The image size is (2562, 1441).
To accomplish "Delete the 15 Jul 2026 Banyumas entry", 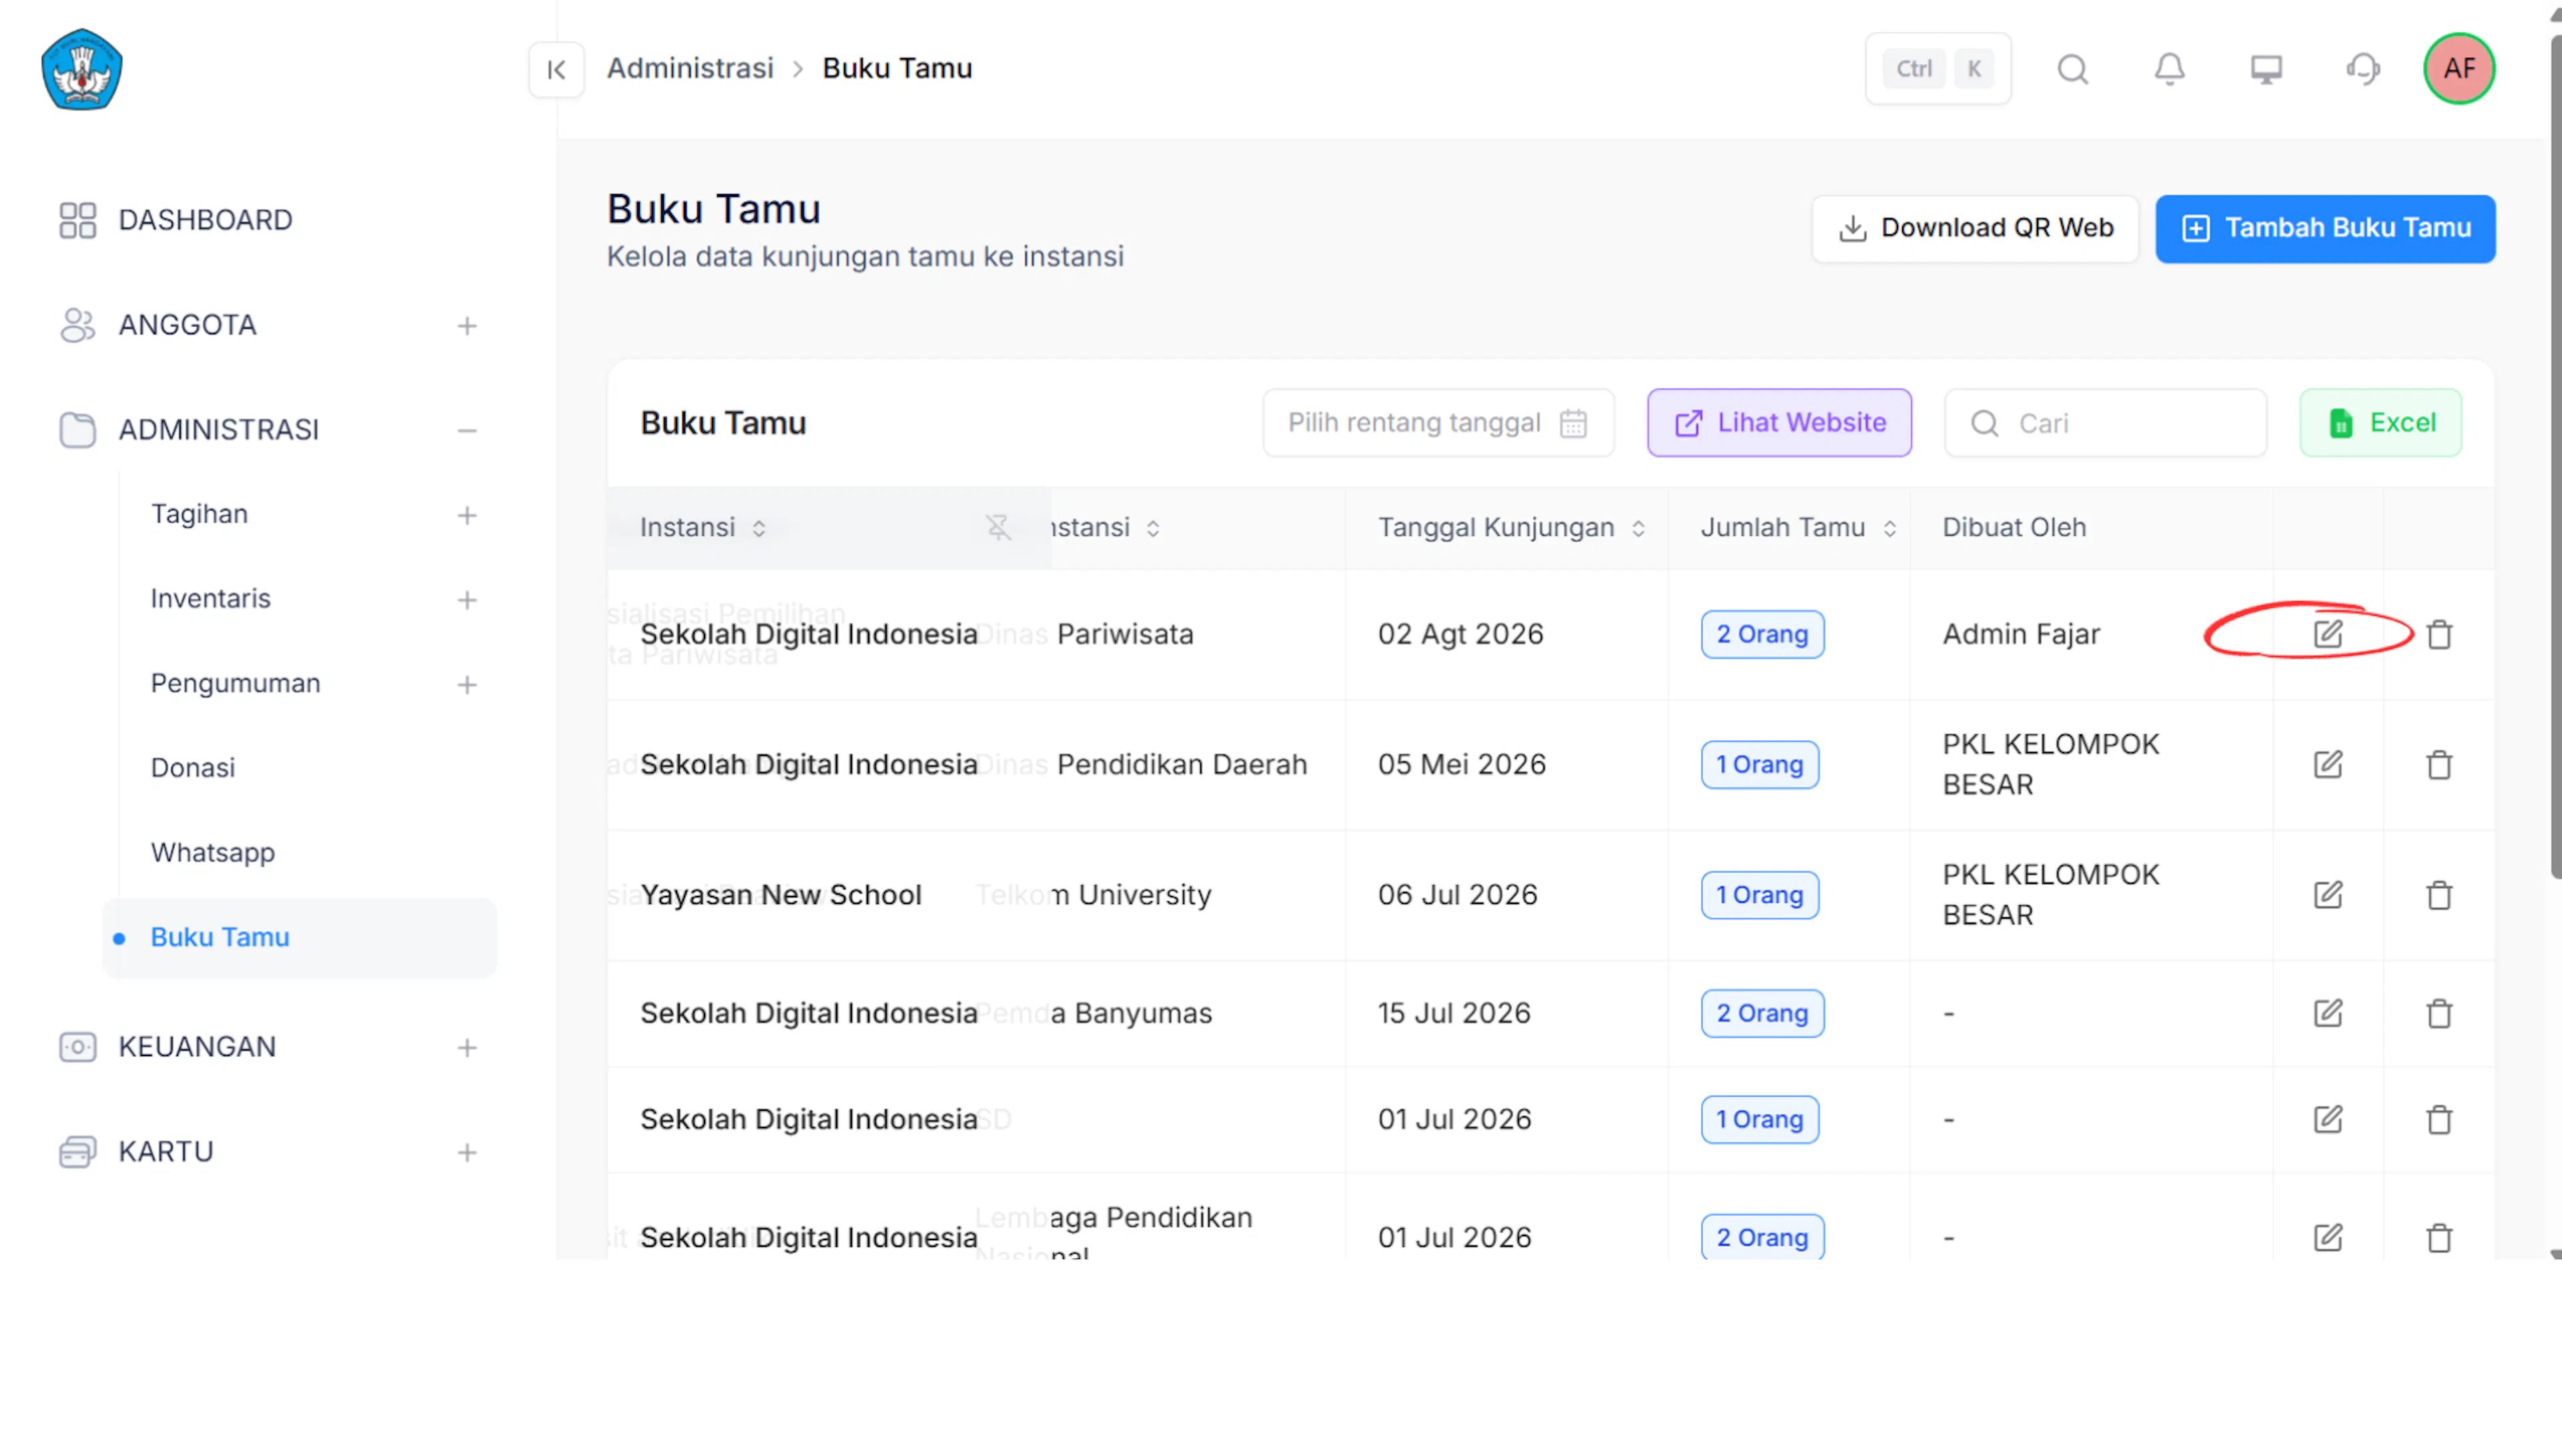I will point(2439,1013).
